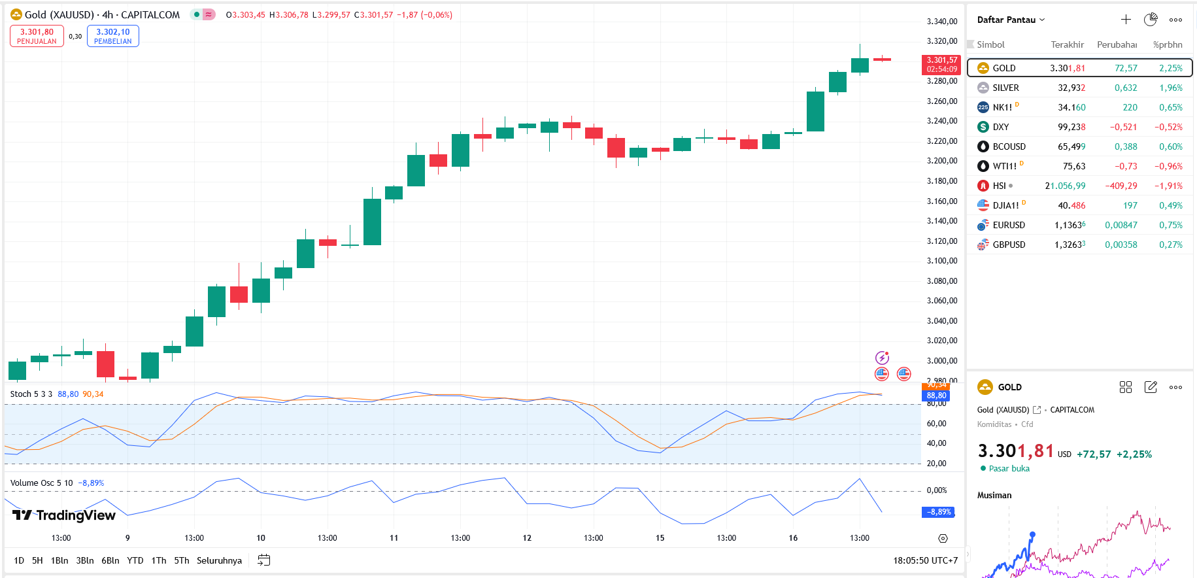Expand the Daftar Pantau dropdown
Viewport: 1197px width, 578px height.
point(1011,20)
